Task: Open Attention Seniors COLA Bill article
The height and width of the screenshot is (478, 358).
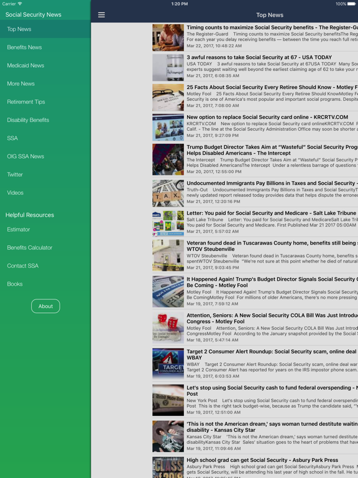Action: (255, 329)
